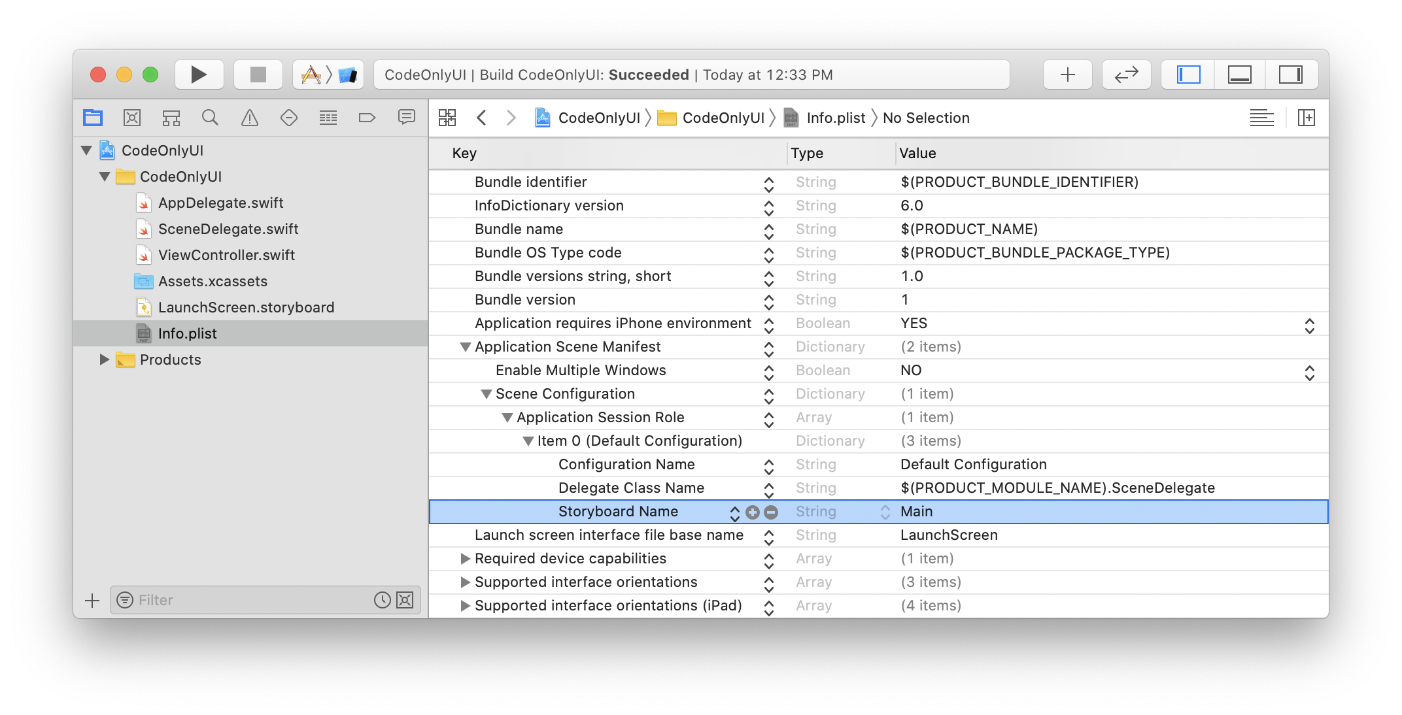The image size is (1402, 715).
Task: Select Info.plist in navigator
Action: tap(250, 333)
